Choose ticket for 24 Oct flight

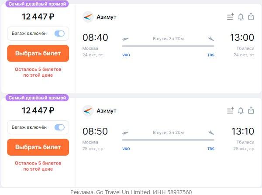point(38,53)
